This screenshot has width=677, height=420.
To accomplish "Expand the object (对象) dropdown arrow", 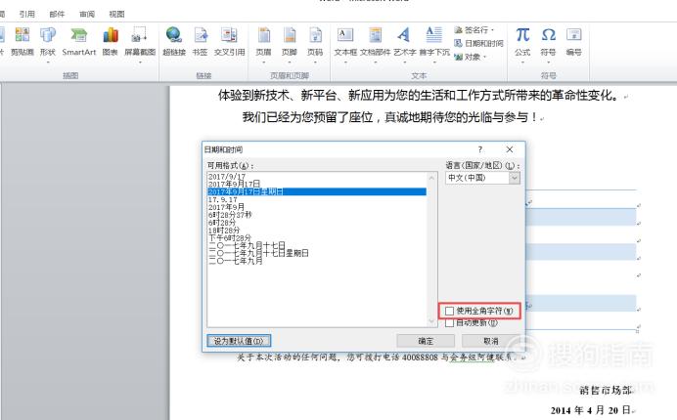I will click(485, 57).
